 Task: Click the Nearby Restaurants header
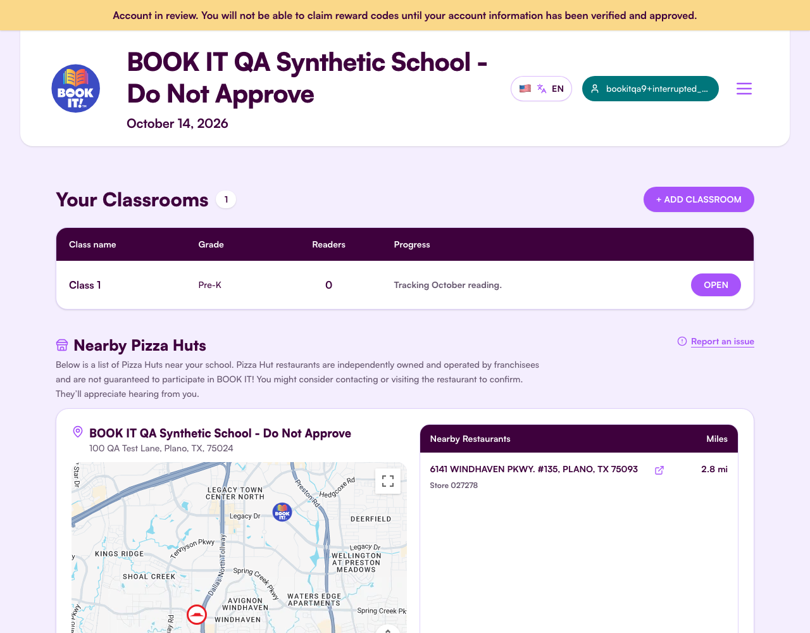pos(470,439)
